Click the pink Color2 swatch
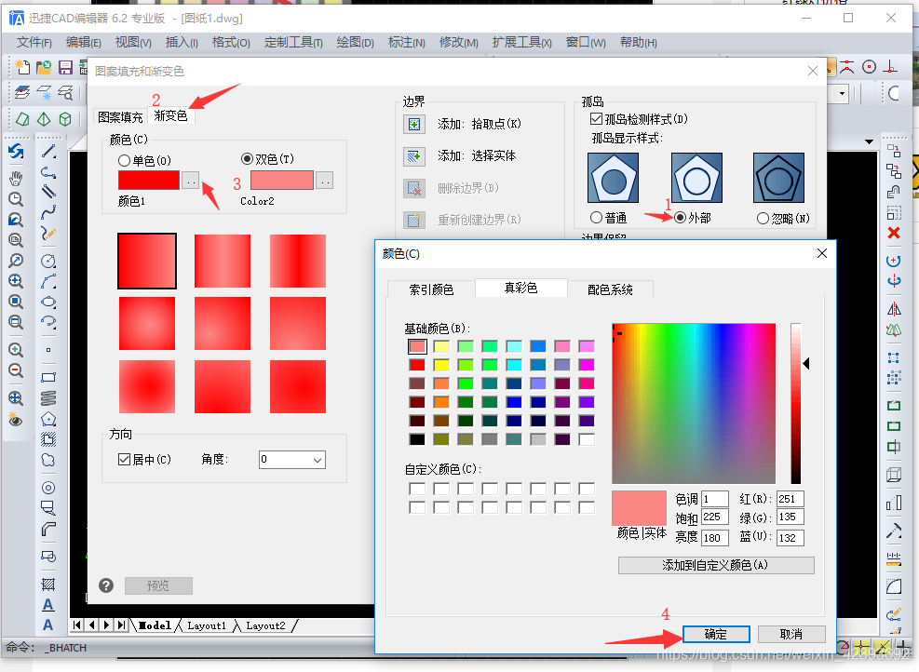Screen dimensions: 919x672 coord(282,181)
